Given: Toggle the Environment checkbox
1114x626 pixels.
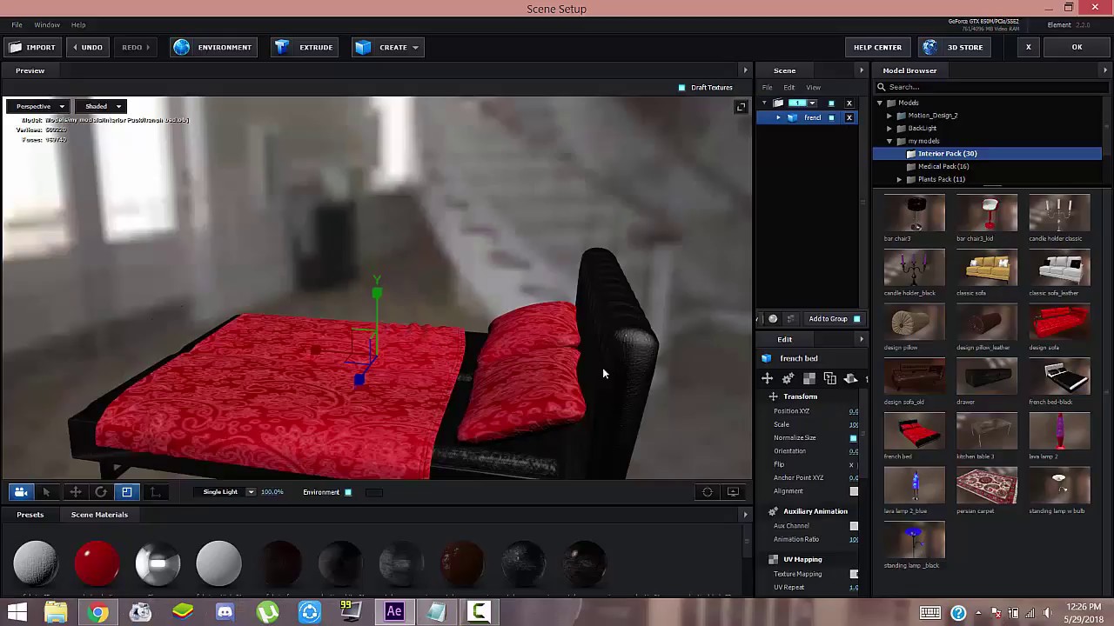Looking at the screenshot, I should click(x=348, y=493).
